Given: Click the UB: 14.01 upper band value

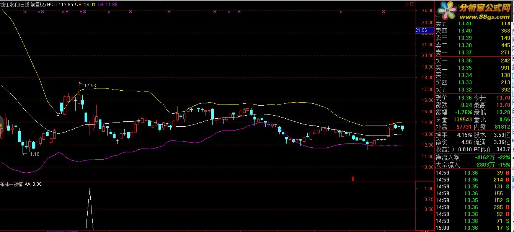Looking at the screenshot, I should tap(85, 5).
